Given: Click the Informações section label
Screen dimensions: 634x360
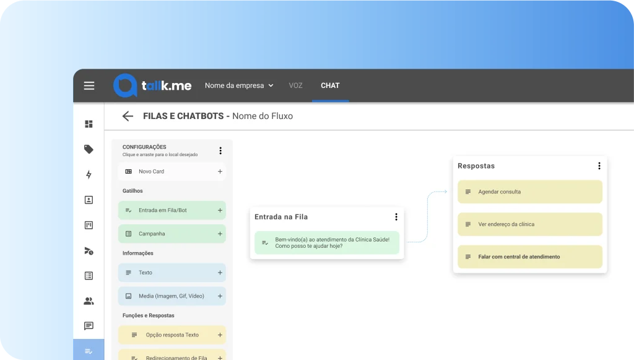Looking at the screenshot, I should coord(138,253).
